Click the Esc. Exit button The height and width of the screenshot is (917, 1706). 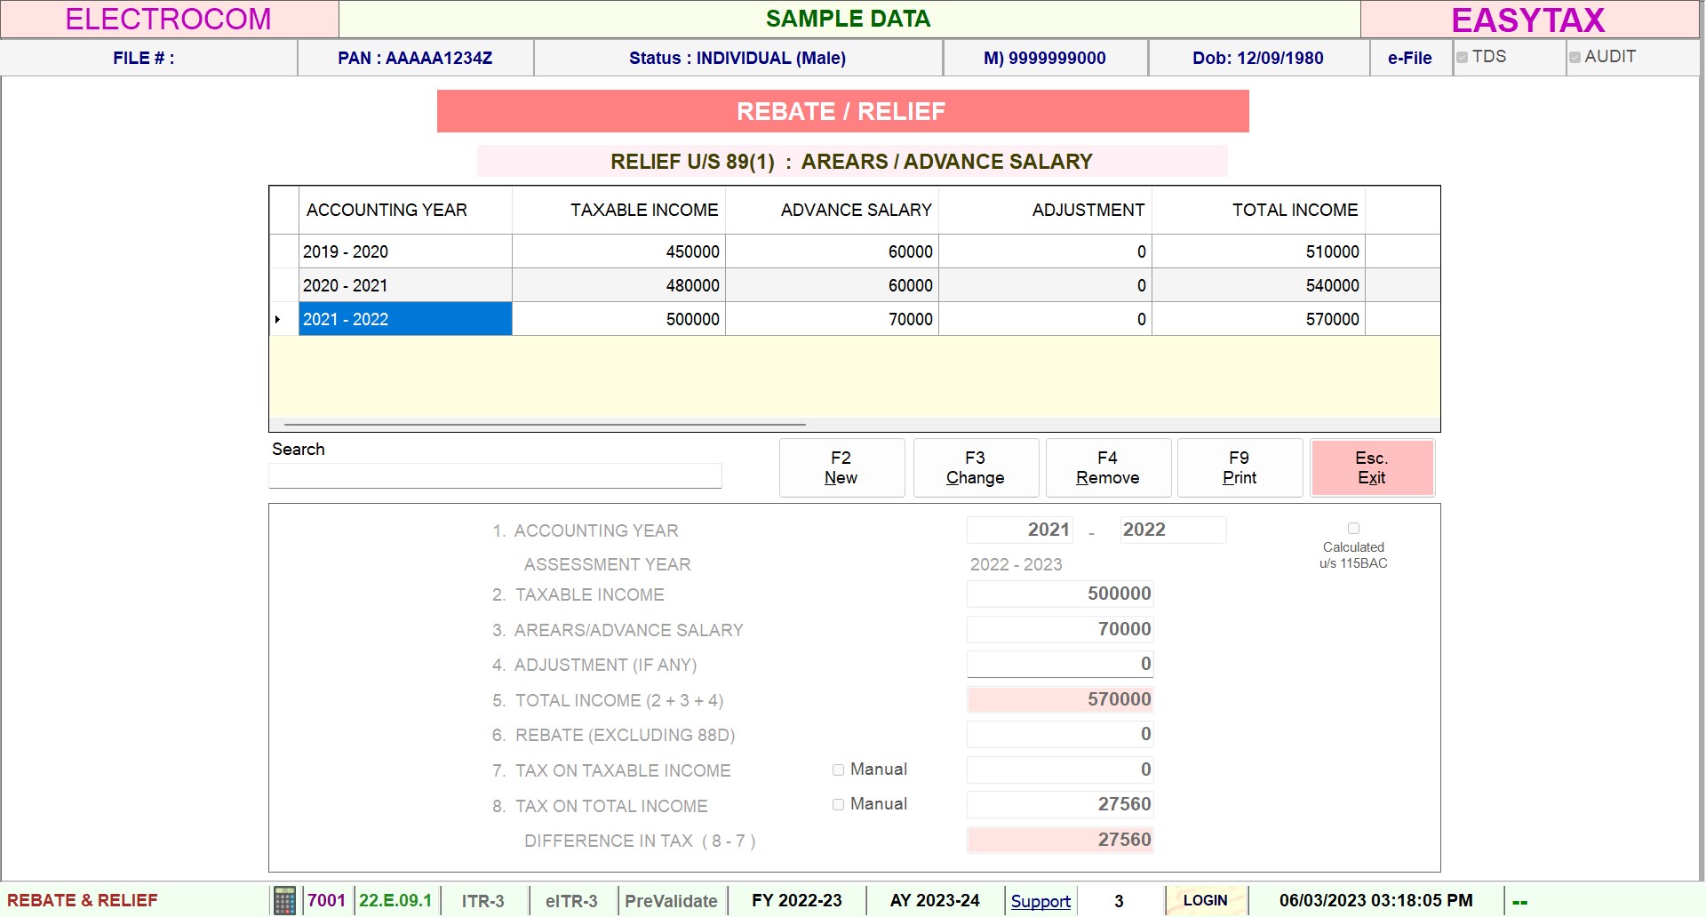[1372, 467]
